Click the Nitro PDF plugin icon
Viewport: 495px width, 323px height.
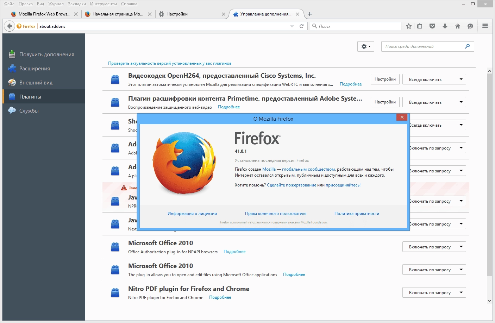[115, 293]
